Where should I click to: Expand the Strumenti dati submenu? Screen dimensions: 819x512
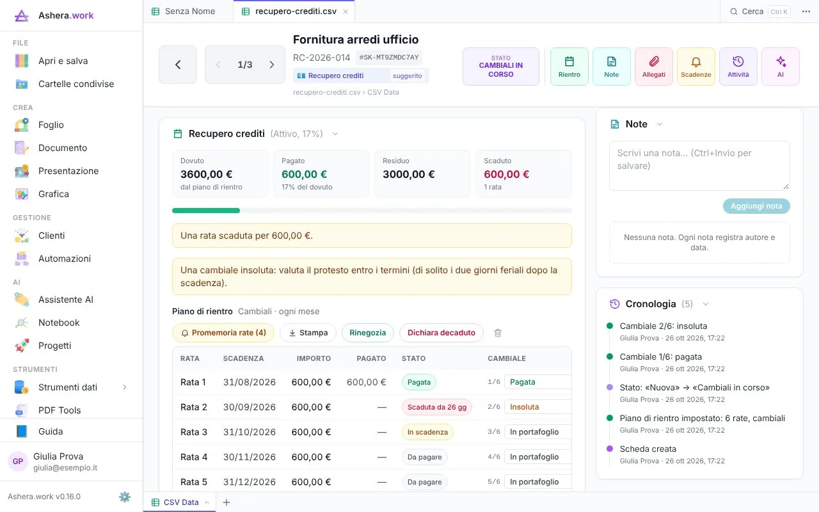tap(125, 387)
